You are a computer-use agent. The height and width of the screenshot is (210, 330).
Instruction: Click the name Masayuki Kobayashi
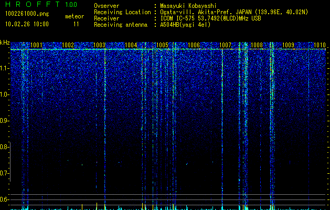(x=188, y=6)
